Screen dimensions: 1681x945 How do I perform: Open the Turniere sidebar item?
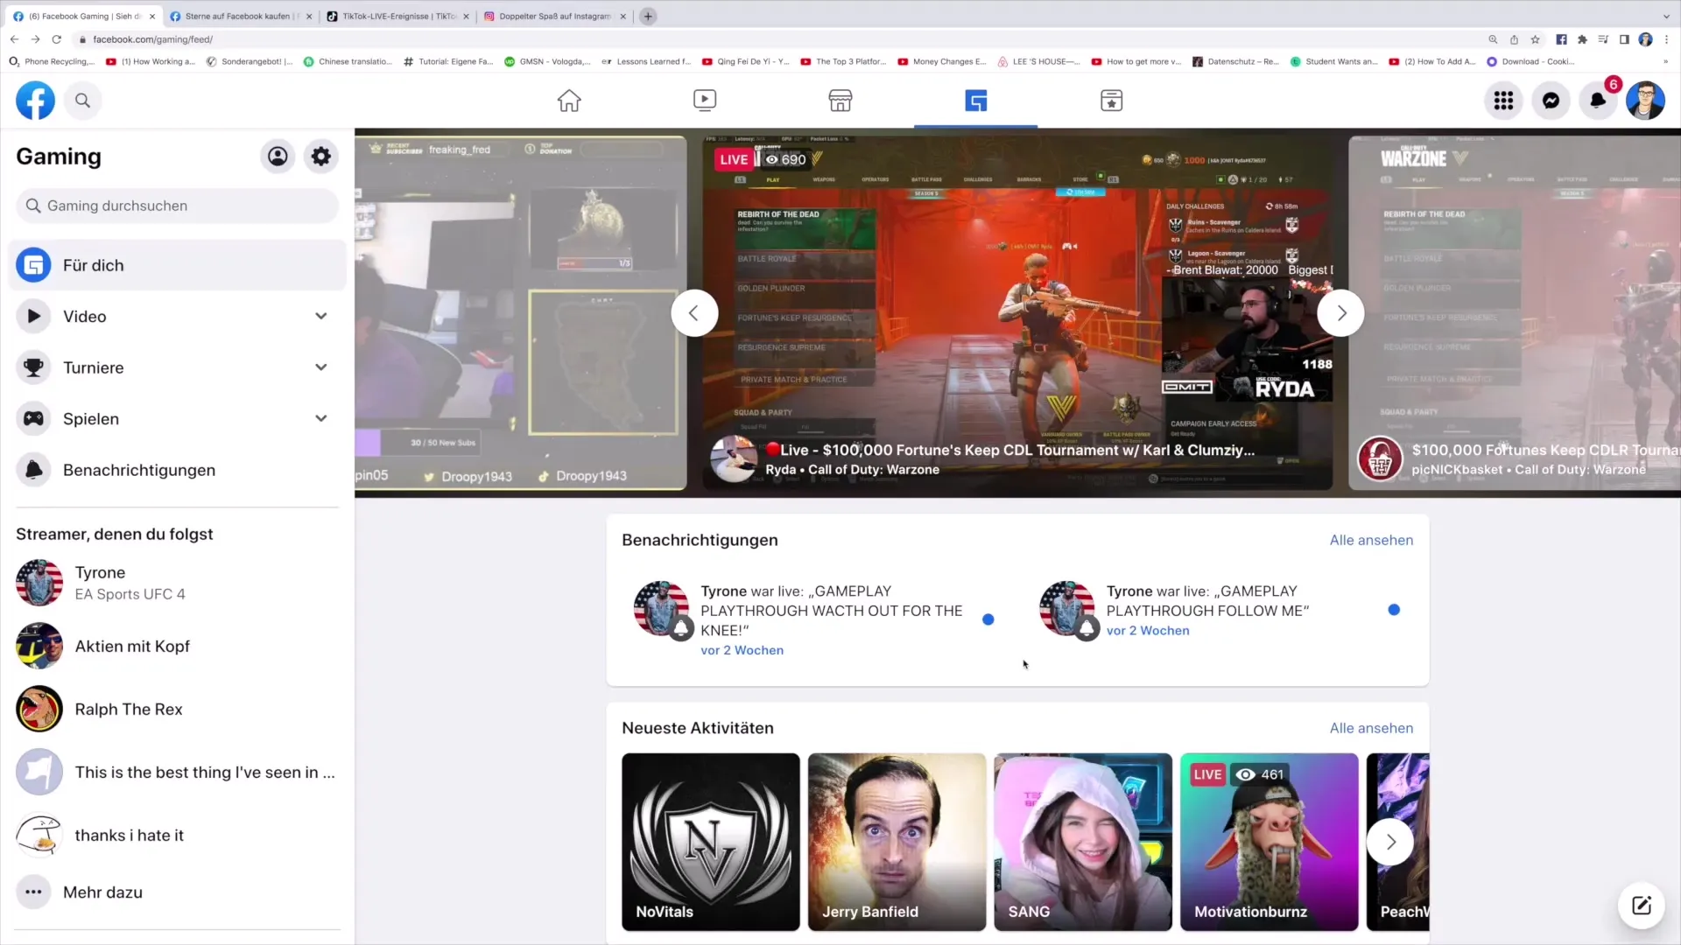pyautogui.click(x=177, y=367)
